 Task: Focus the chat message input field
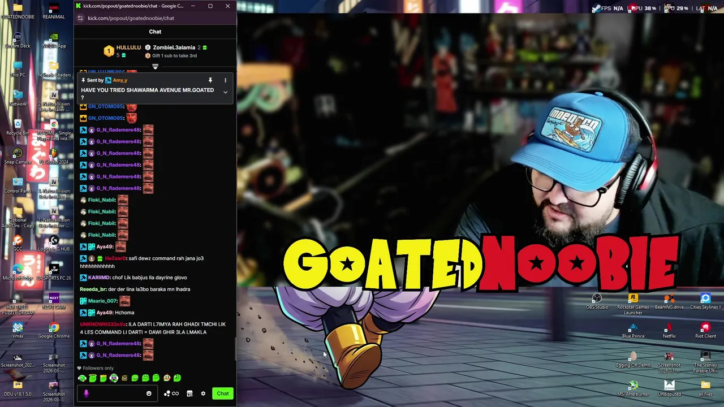(x=116, y=393)
